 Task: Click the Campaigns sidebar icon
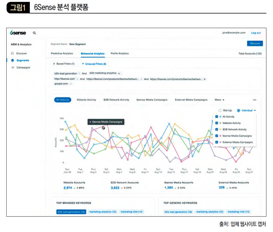[12, 67]
